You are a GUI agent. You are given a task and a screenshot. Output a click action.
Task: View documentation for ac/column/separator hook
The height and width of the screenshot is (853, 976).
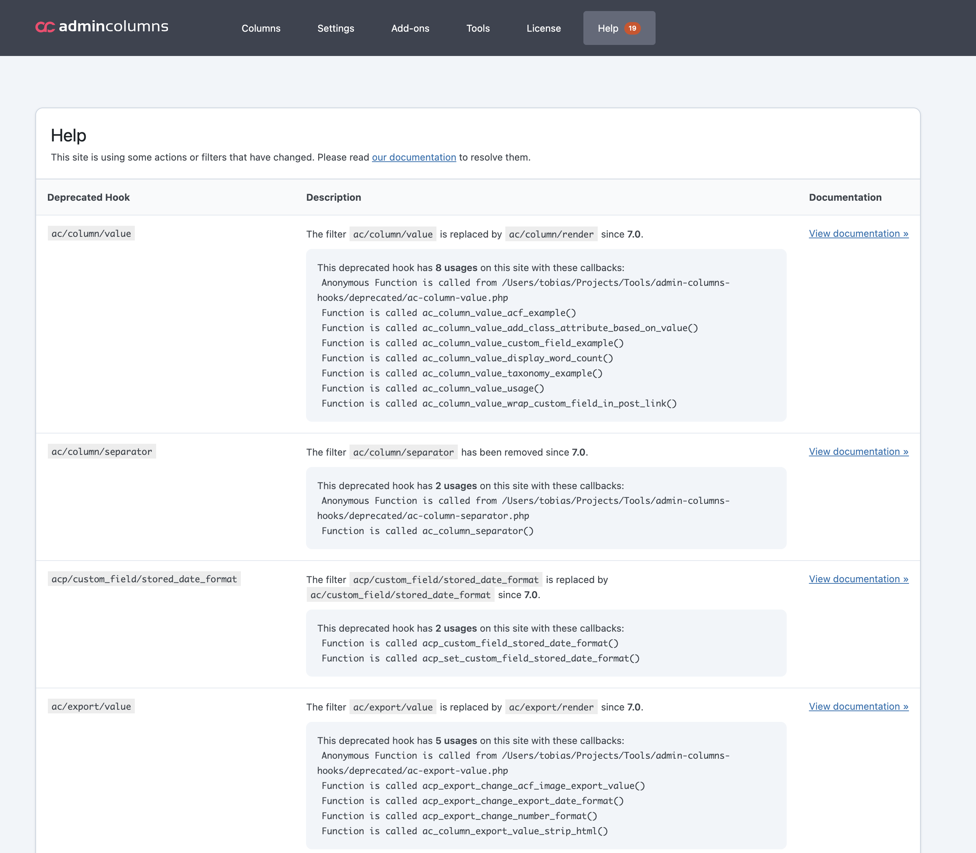tap(858, 451)
